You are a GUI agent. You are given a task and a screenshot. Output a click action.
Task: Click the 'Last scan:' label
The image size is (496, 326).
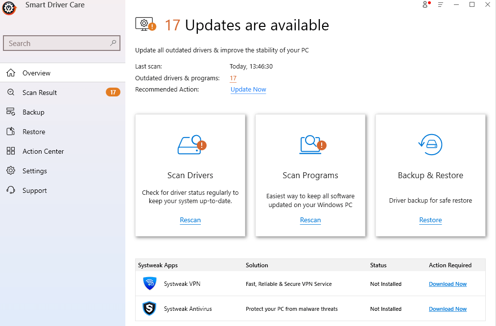pyautogui.click(x=148, y=67)
